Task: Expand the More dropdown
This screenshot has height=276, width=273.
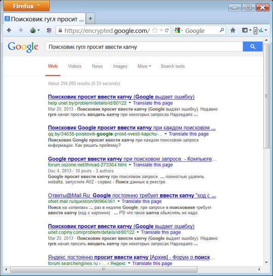Action: click(x=144, y=66)
